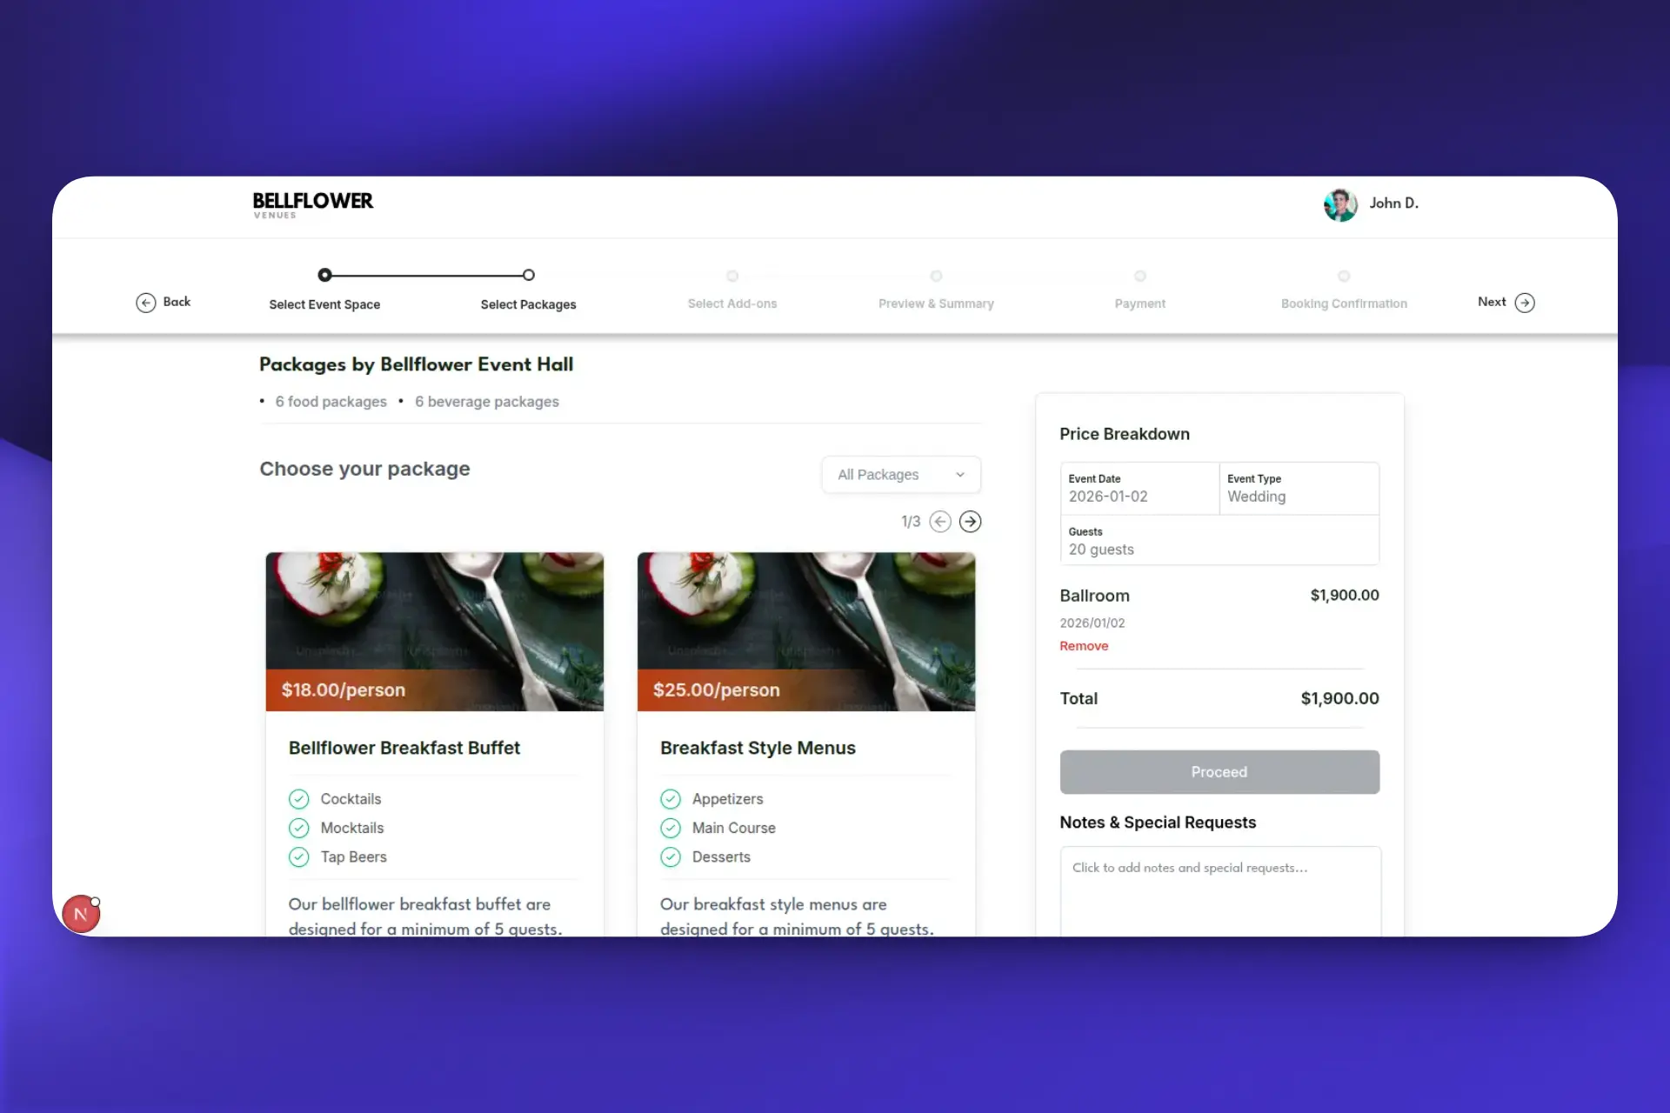
Task: Click the Event Type Wedding field
Action: pyautogui.click(x=1299, y=489)
